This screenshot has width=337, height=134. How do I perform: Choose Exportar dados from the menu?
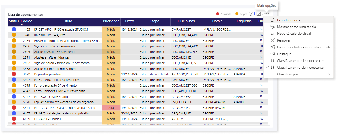(298, 20)
